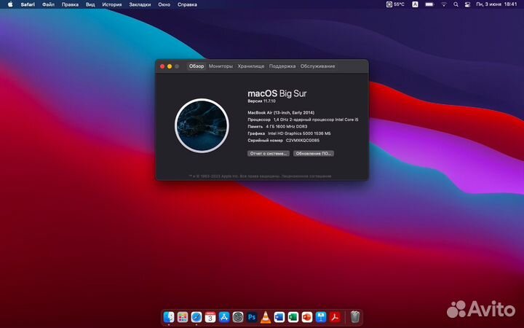Screen dimensions: 524x328
Task: Click the fan temperature monitor 55°C icon
Action: pos(395,4)
